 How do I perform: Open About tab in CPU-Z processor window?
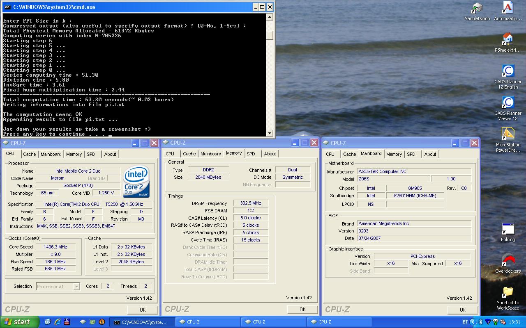click(110, 154)
